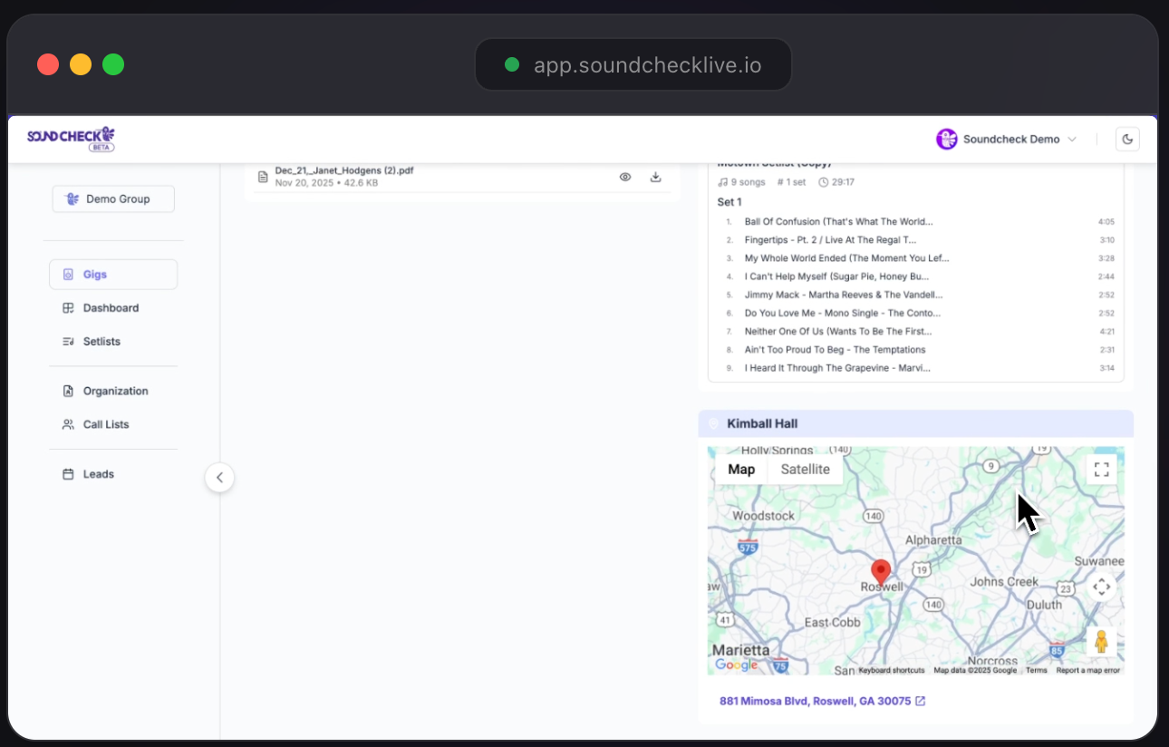Click the red map pin on Roswell

point(880,571)
